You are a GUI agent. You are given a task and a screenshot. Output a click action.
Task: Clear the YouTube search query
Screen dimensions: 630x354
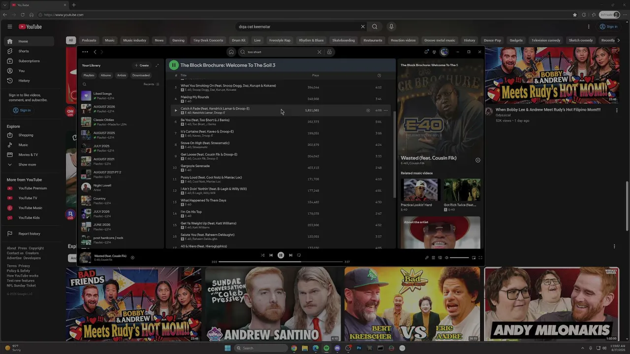[363, 27]
